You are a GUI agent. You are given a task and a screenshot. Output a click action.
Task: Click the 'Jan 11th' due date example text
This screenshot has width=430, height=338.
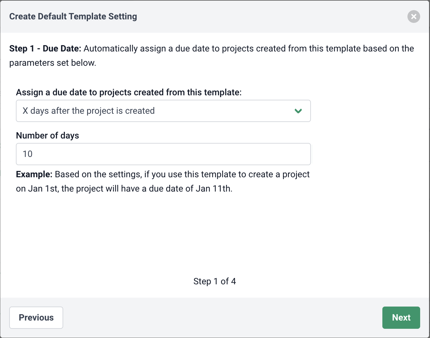coord(214,189)
